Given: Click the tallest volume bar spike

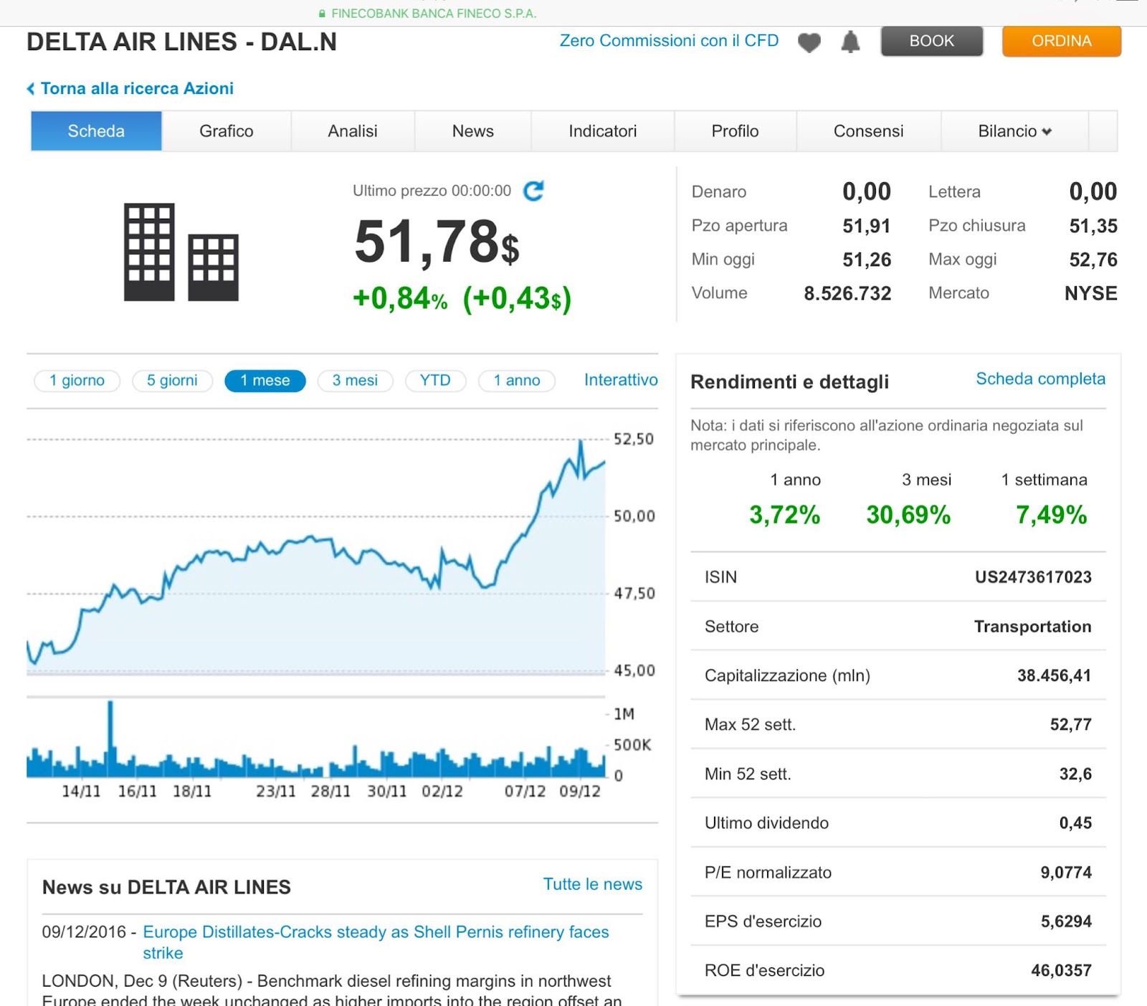Looking at the screenshot, I should 110,739.
